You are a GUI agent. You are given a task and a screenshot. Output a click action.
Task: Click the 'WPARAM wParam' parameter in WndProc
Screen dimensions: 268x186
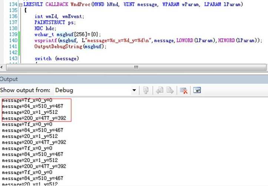coord(181,4)
